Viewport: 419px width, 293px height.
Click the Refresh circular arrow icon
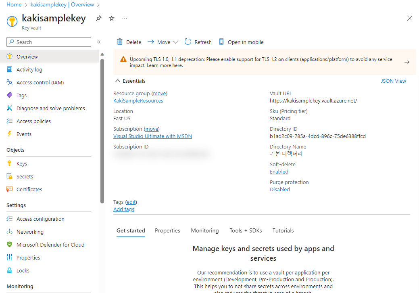pos(188,42)
